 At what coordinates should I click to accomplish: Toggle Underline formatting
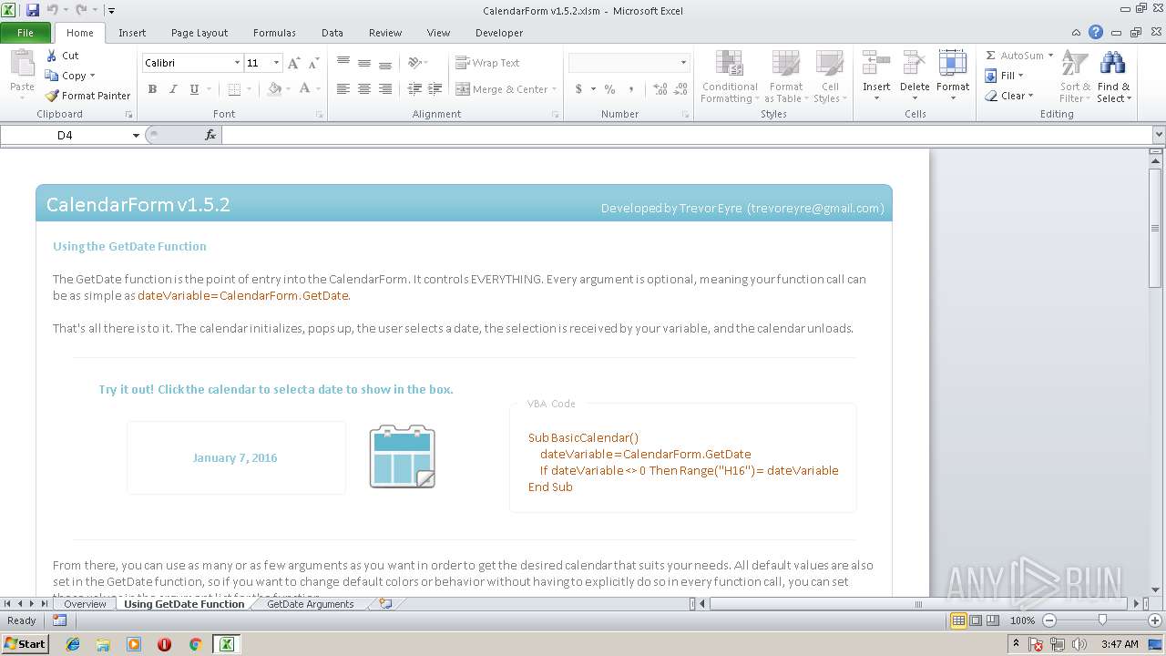194,89
